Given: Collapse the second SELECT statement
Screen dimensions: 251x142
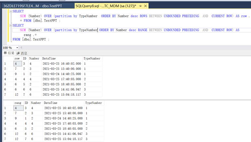Looking at the screenshot, I should pyautogui.click(x=11, y=25).
